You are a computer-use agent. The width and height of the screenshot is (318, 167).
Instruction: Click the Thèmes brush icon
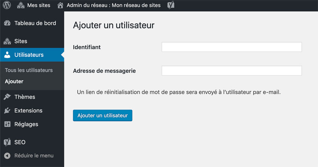[7, 97]
